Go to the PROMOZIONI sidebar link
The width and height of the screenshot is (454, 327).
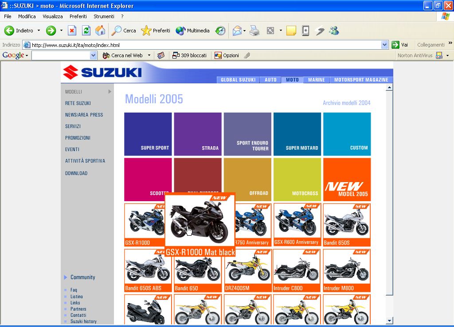pos(78,138)
